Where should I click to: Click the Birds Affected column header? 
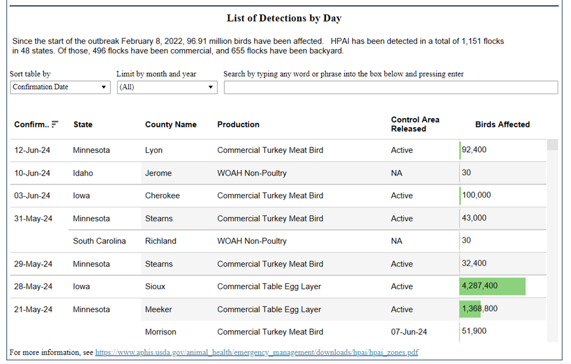502,124
